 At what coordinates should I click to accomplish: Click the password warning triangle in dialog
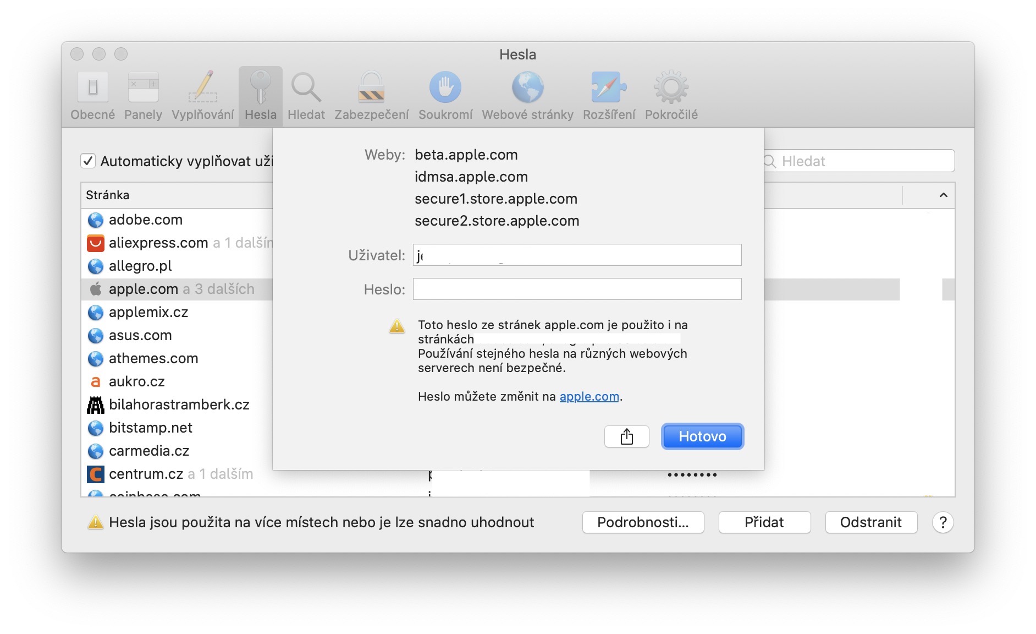point(397,326)
